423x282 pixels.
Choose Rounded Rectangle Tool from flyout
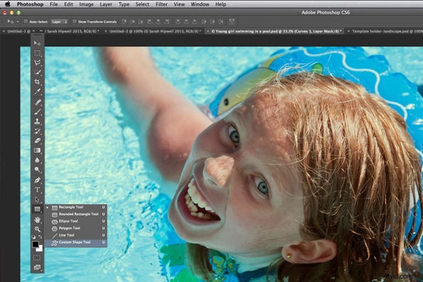(76, 214)
